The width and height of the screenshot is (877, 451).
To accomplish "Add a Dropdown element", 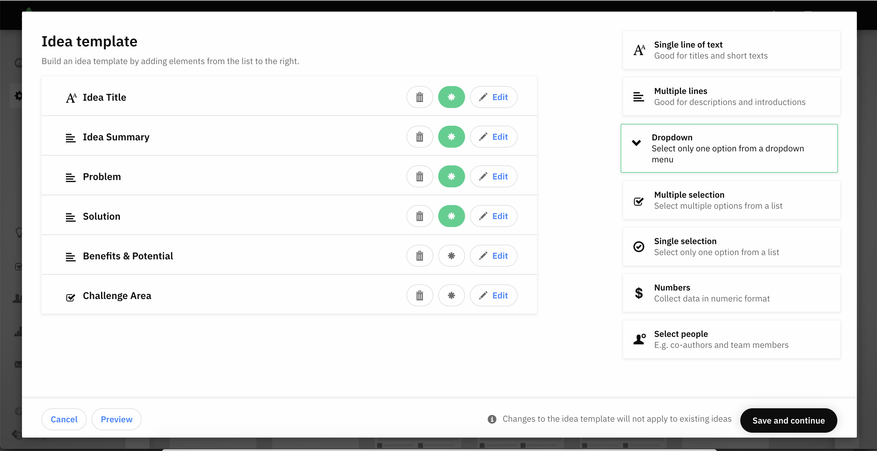I will pos(729,148).
